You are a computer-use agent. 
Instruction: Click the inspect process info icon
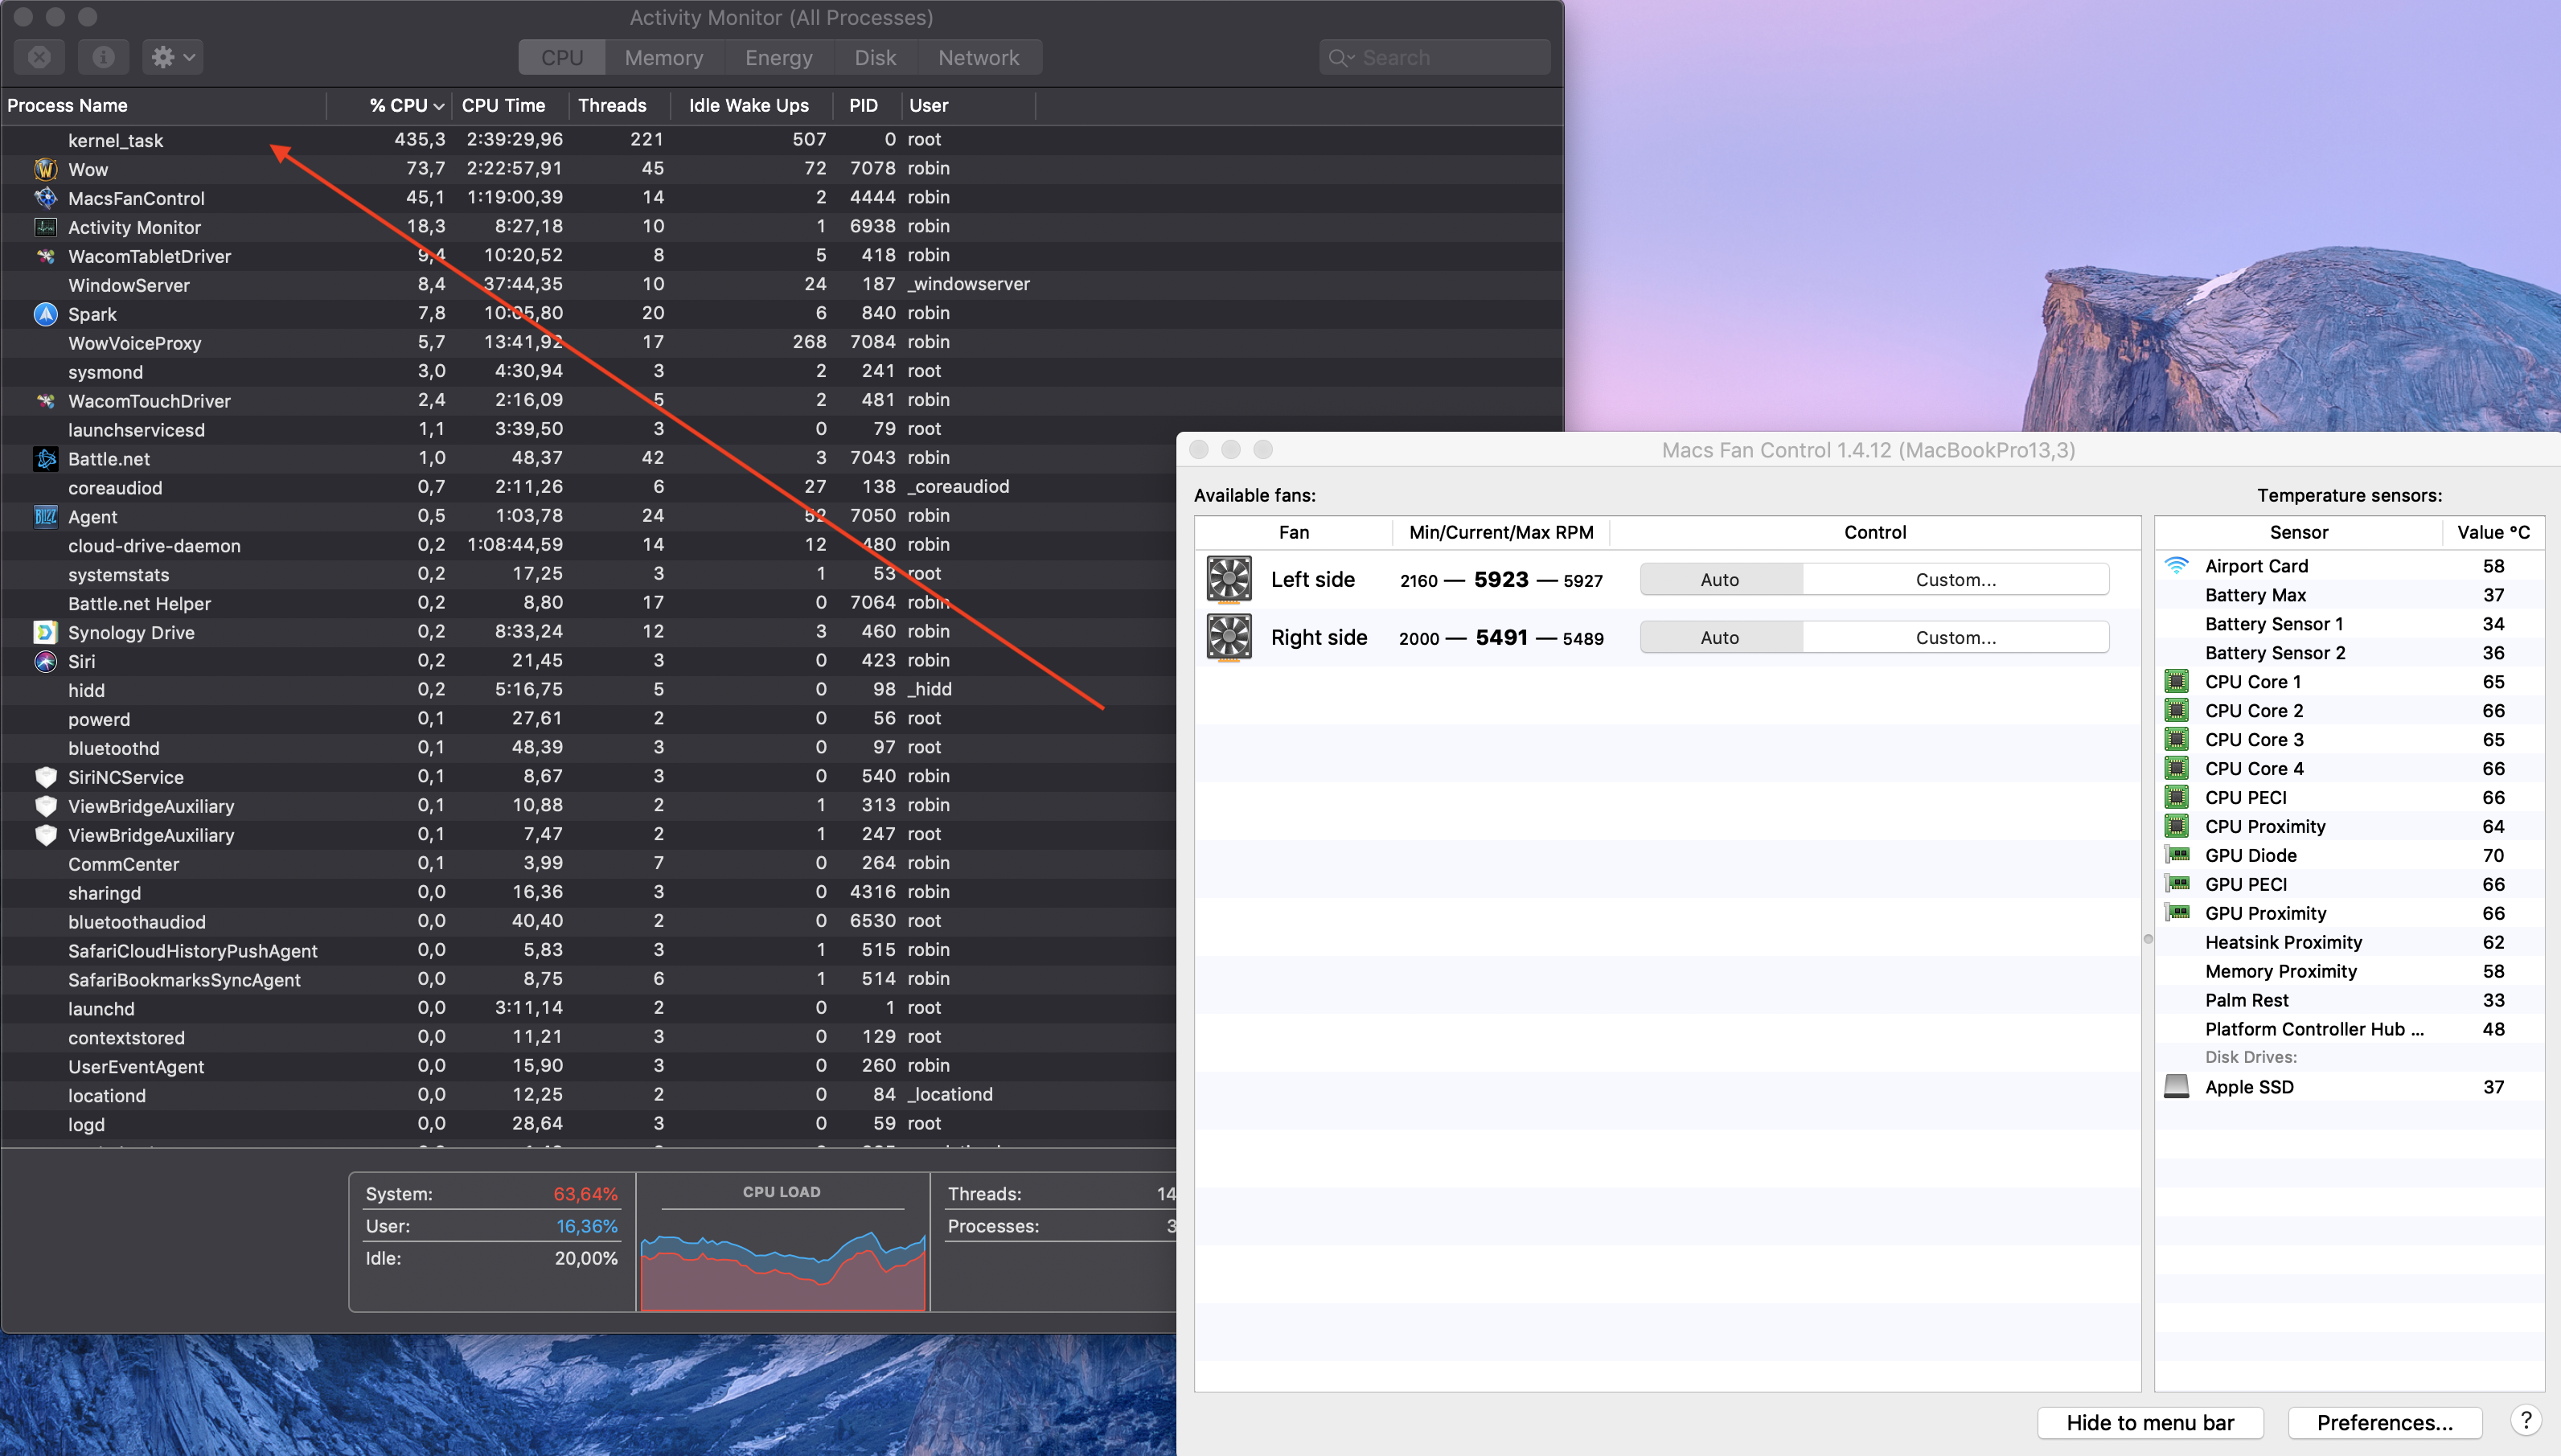click(103, 57)
